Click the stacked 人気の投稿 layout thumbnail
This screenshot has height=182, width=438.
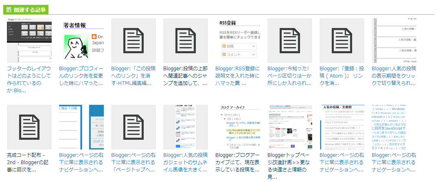[394, 41]
